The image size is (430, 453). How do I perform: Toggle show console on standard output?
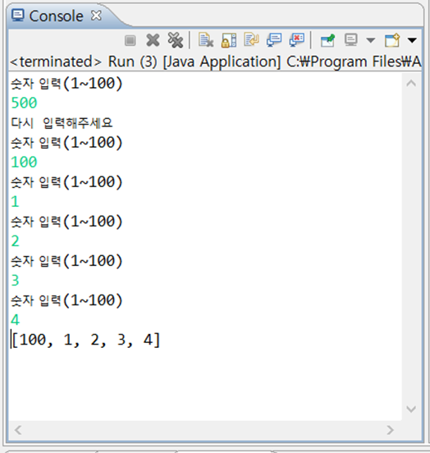274,40
